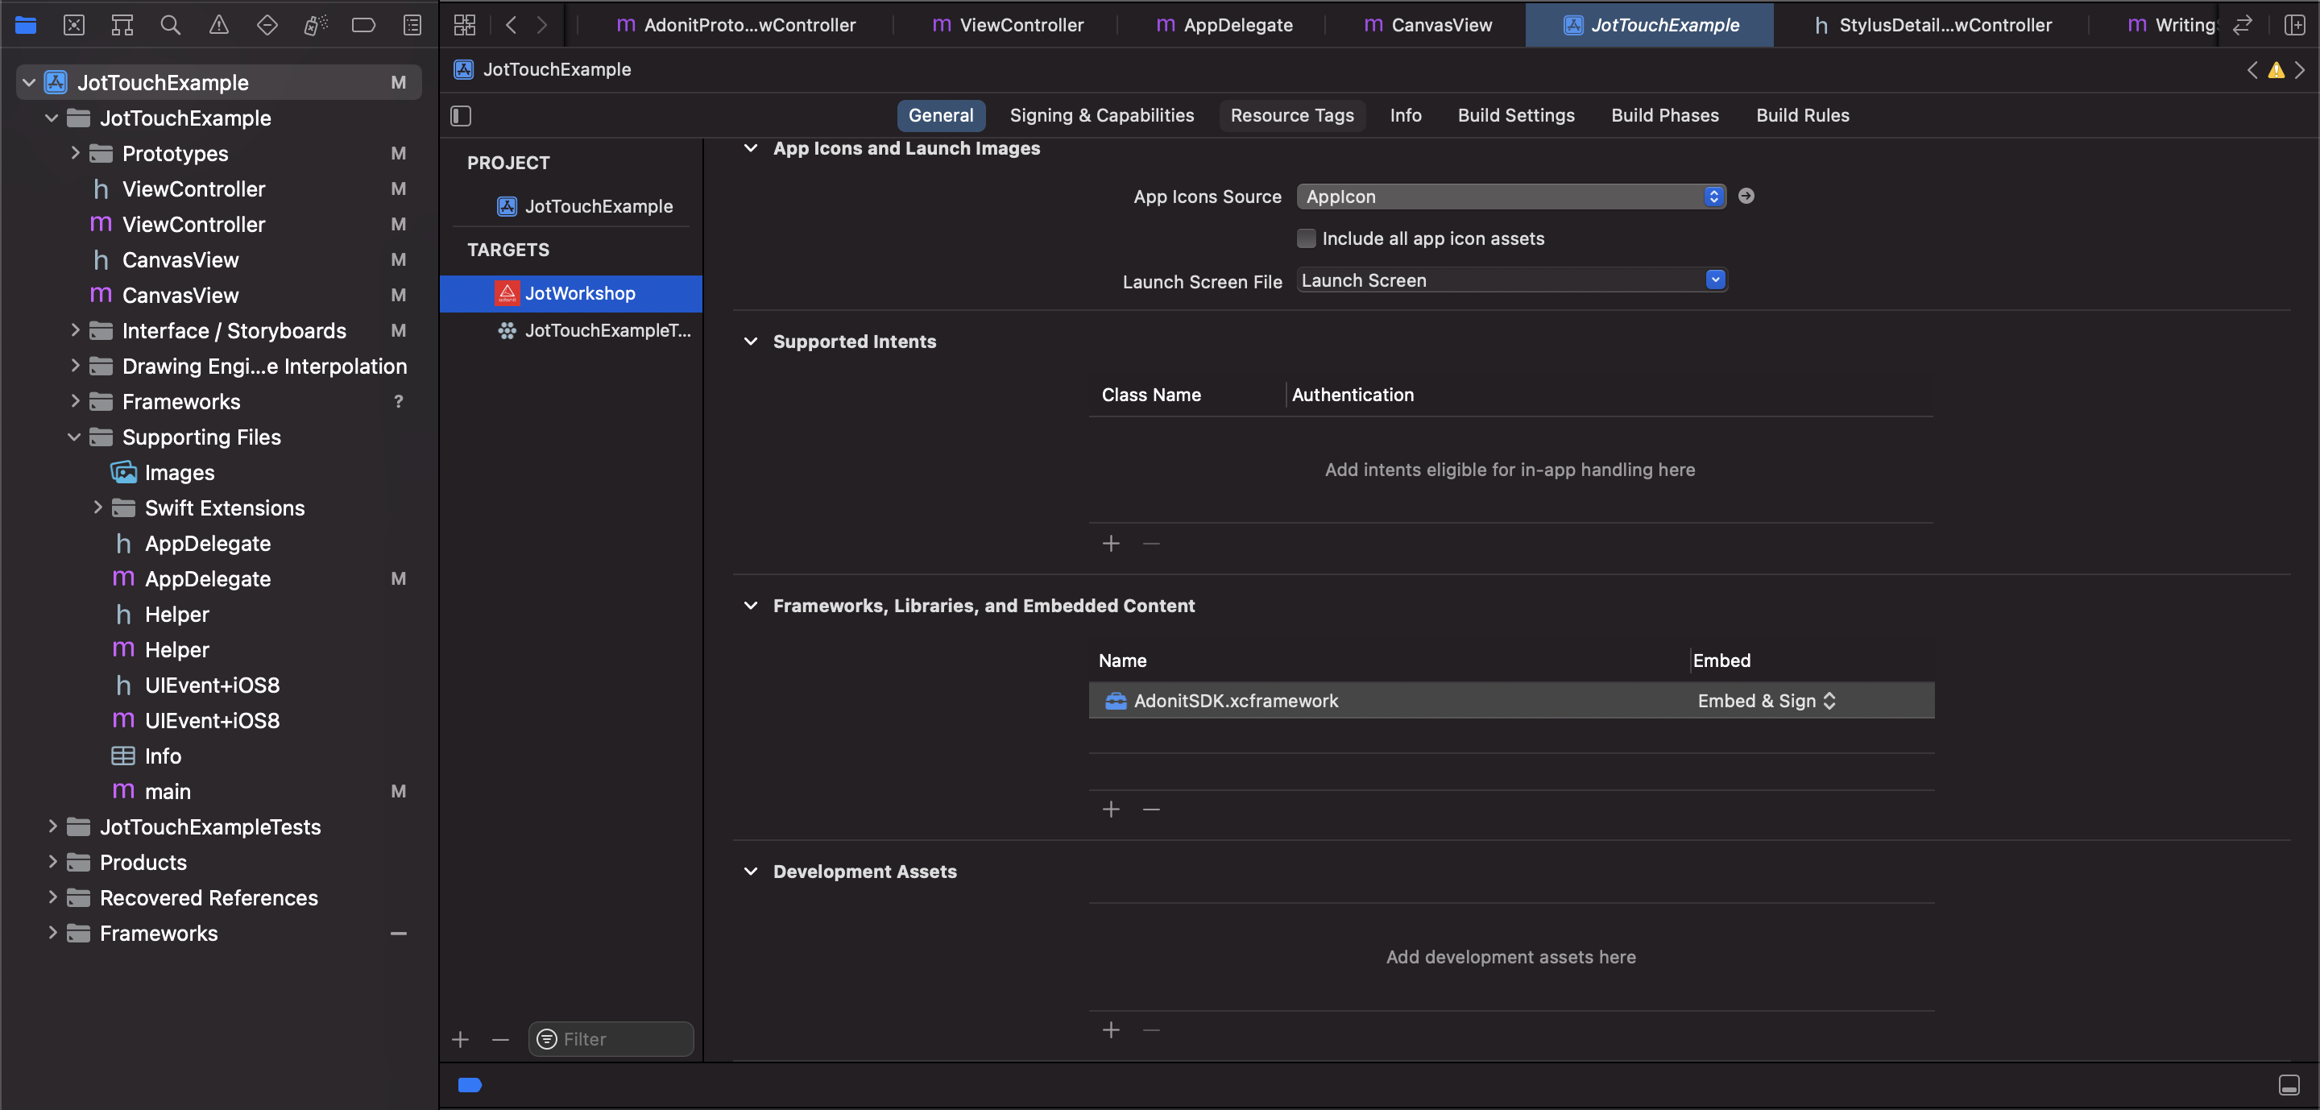Image resolution: width=2320 pixels, height=1110 pixels.
Task: Click JotTouchExample in the jump bar
Action: 543,69
